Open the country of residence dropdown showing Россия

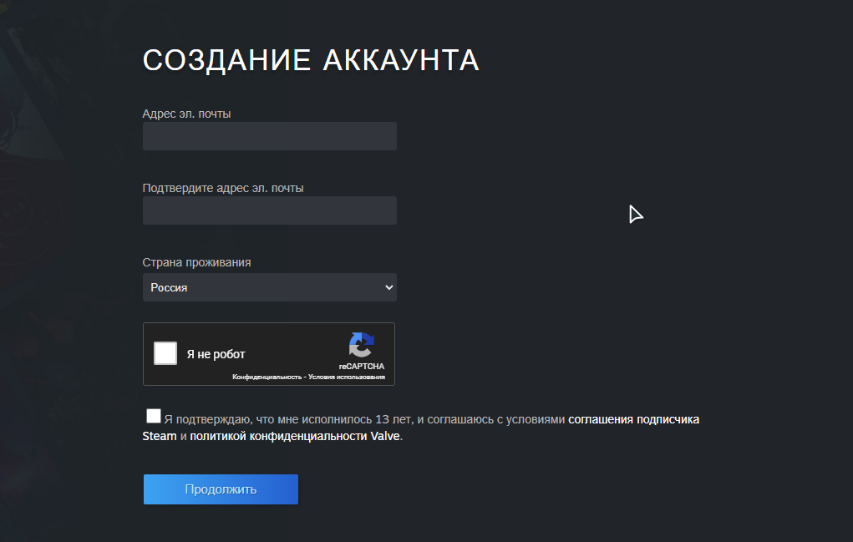pyautogui.click(x=269, y=287)
